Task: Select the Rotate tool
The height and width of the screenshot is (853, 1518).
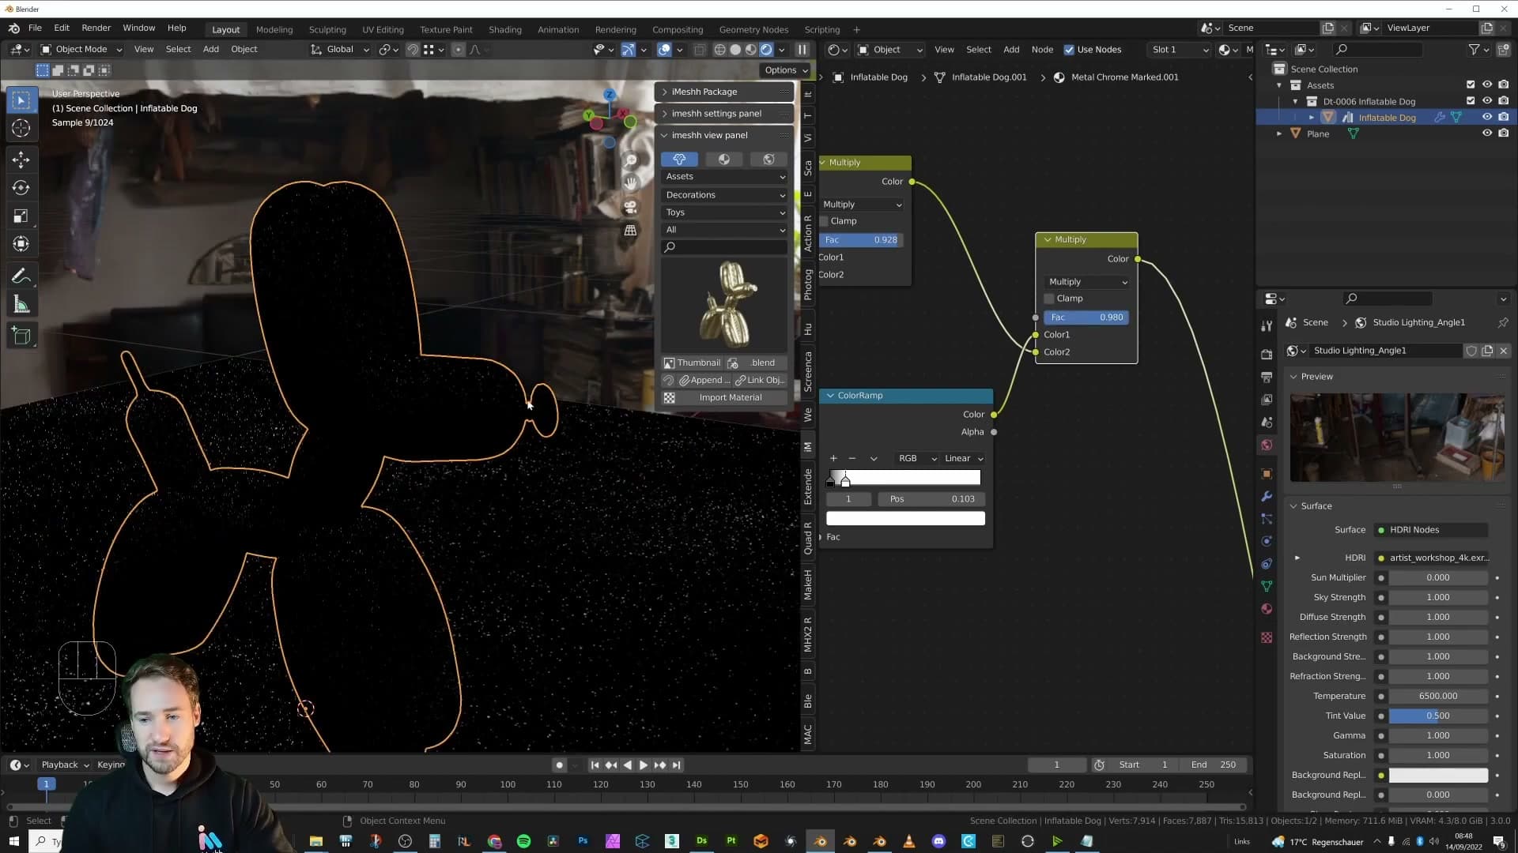Action: pyautogui.click(x=21, y=188)
